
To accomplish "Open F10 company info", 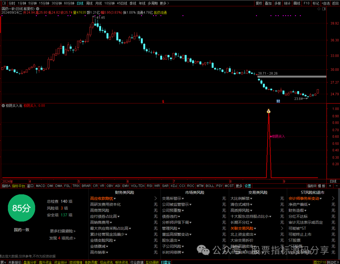I will (x=306, y=3).
